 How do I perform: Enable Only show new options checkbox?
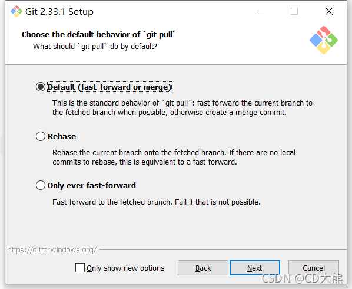click(x=80, y=268)
